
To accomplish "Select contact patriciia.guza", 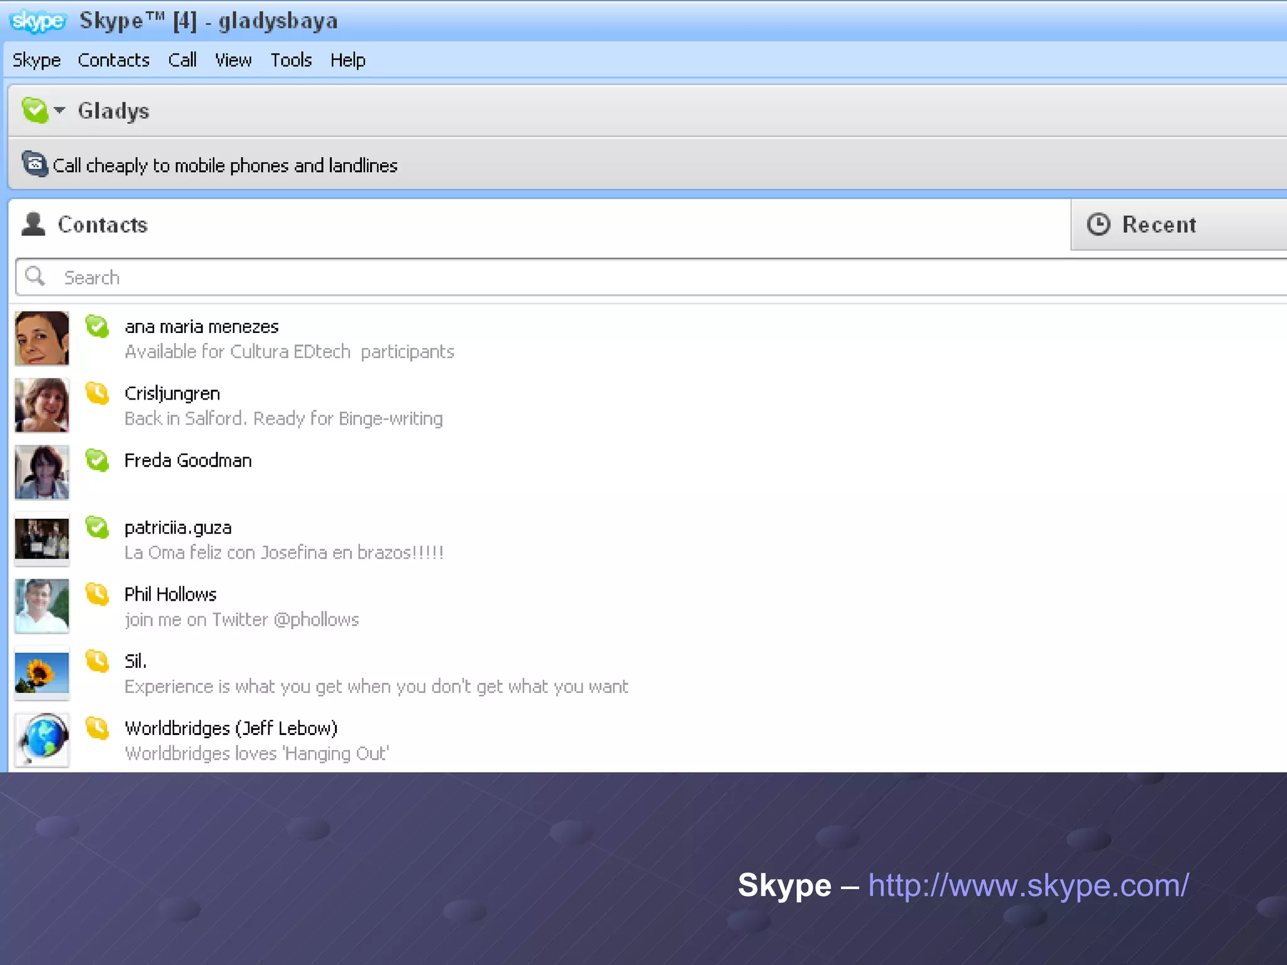I will coord(178,528).
